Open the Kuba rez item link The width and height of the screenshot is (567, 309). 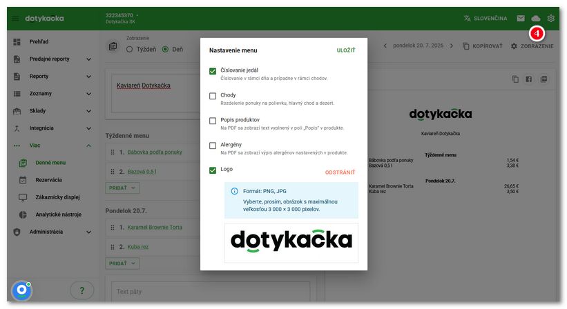coord(137,247)
